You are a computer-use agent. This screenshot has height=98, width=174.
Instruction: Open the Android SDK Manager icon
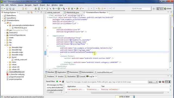coord(36,9)
